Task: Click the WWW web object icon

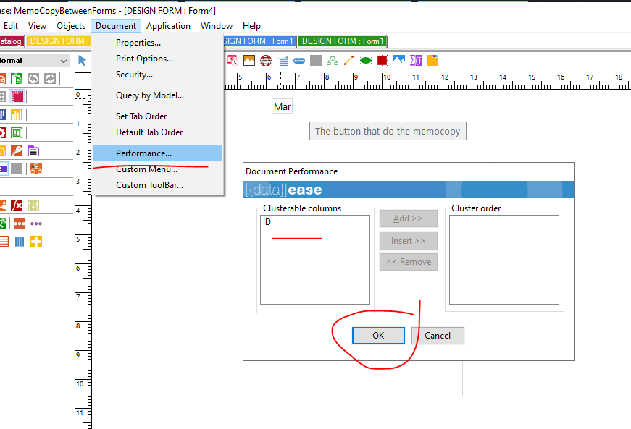Action: [x=266, y=61]
